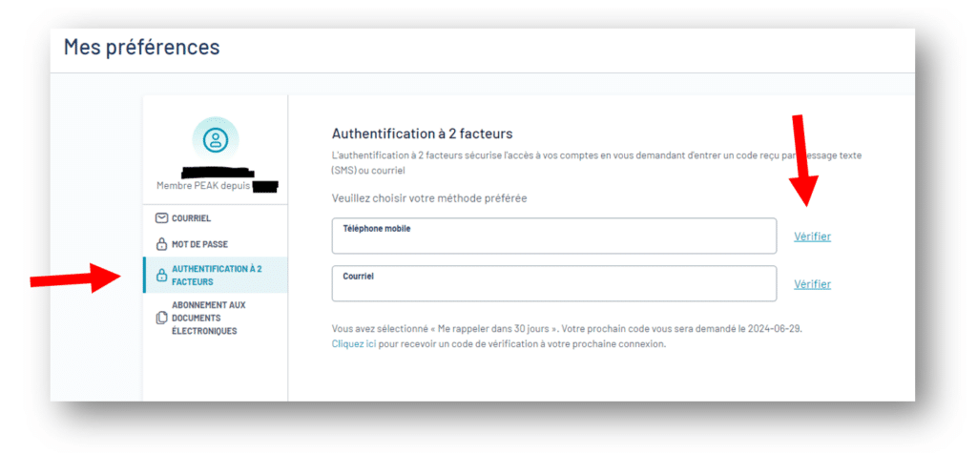The width and height of the screenshot is (977, 453).
Task: Select Authentification à 2 facteurs menu item
Action: [x=216, y=275]
